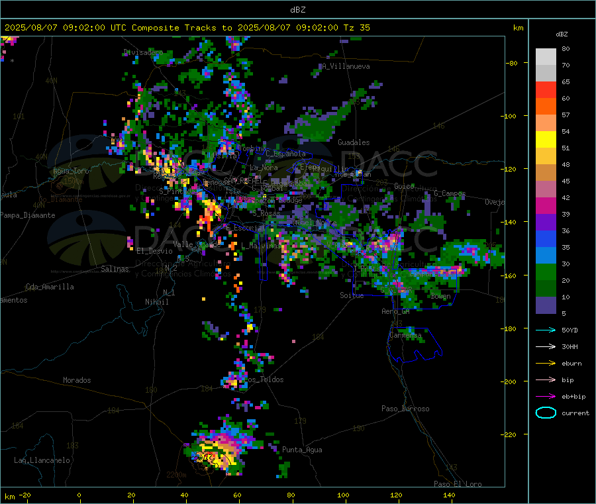Image resolution: width=596 pixels, height=504 pixels.
Task: Click the Aero_GA airport label
Action: pyautogui.click(x=395, y=311)
